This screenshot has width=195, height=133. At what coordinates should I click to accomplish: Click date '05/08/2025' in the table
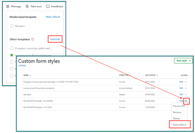(150, 101)
